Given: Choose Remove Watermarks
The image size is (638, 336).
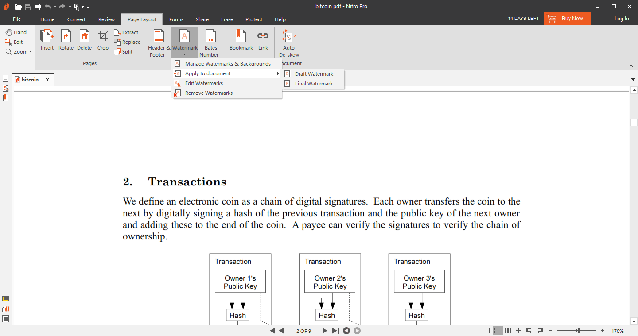Looking at the screenshot, I should [x=227, y=93].
